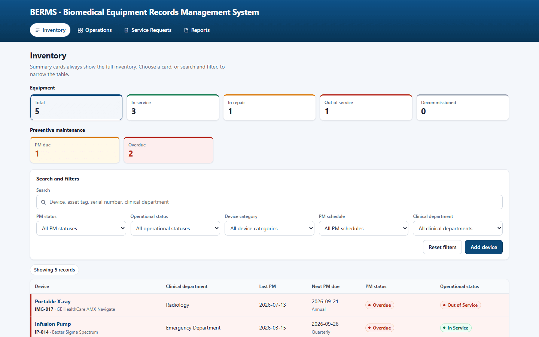This screenshot has width=539, height=337.
Task: Click the Operations grid icon
Action: [x=80, y=30]
